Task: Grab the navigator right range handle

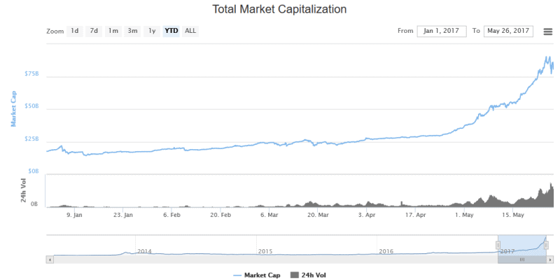Action: (546, 245)
